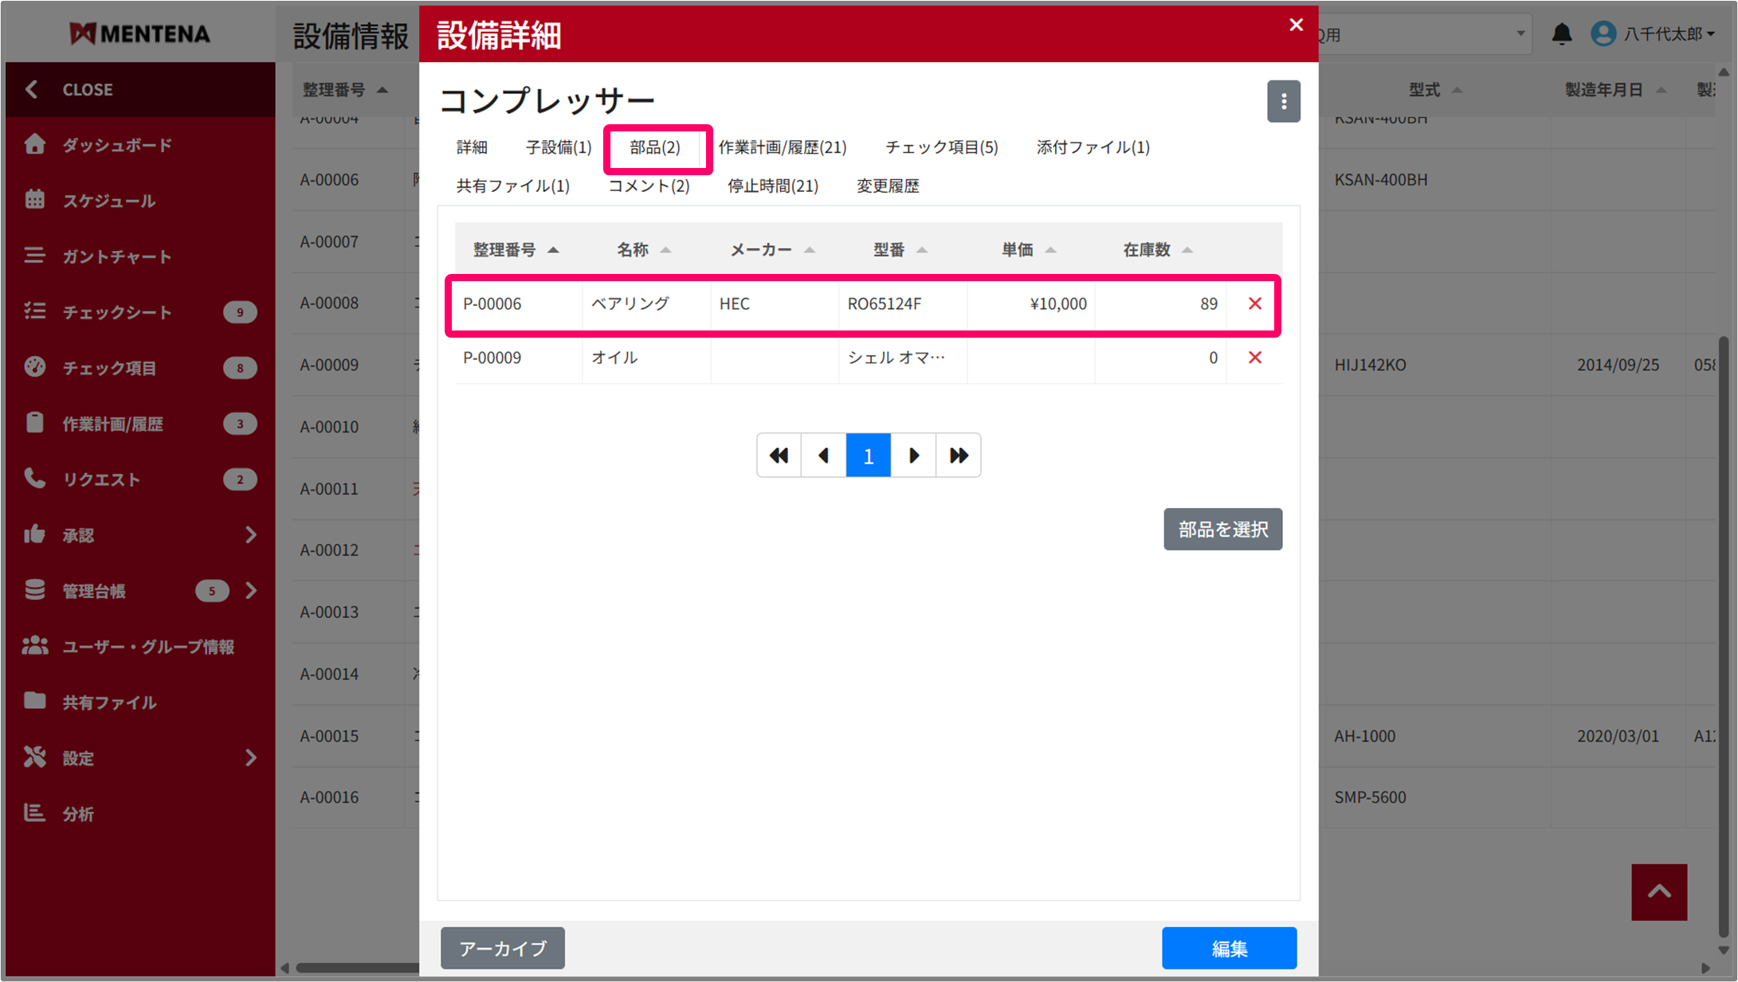This screenshot has height=982, width=1738.
Task: Delete the オイル part with red X
Action: click(x=1254, y=358)
